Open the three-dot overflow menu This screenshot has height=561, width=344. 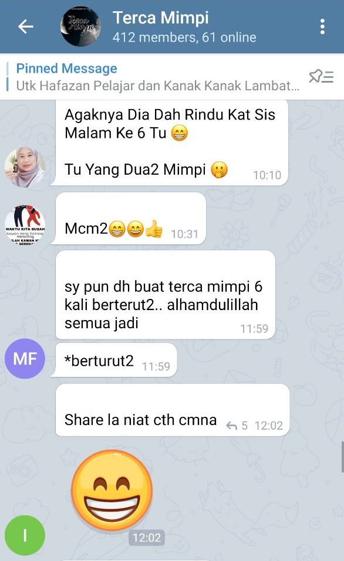pos(322,27)
